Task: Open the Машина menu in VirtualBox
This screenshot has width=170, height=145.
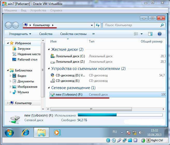Action: click(x=11, y=10)
